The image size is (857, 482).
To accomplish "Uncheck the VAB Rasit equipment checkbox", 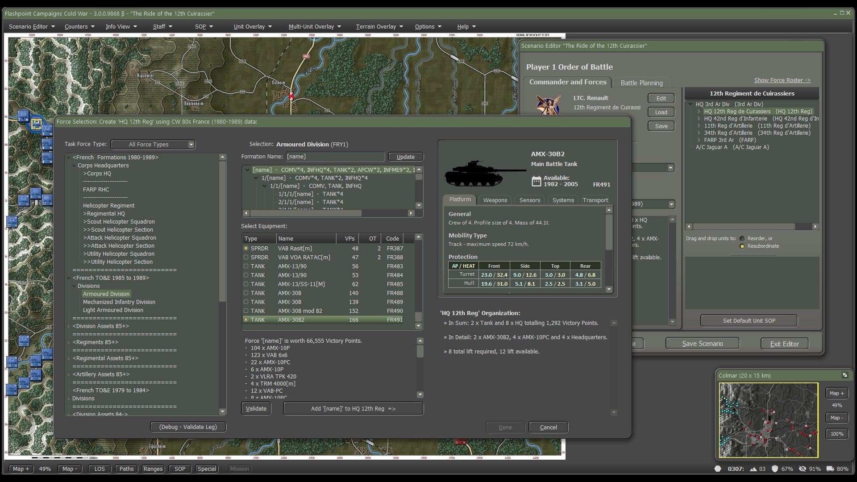I will coord(246,248).
